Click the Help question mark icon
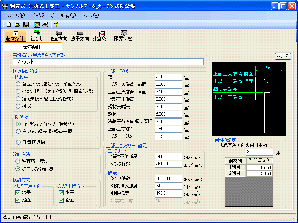The width and height of the screenshot is (298, 223). [56, 25]
